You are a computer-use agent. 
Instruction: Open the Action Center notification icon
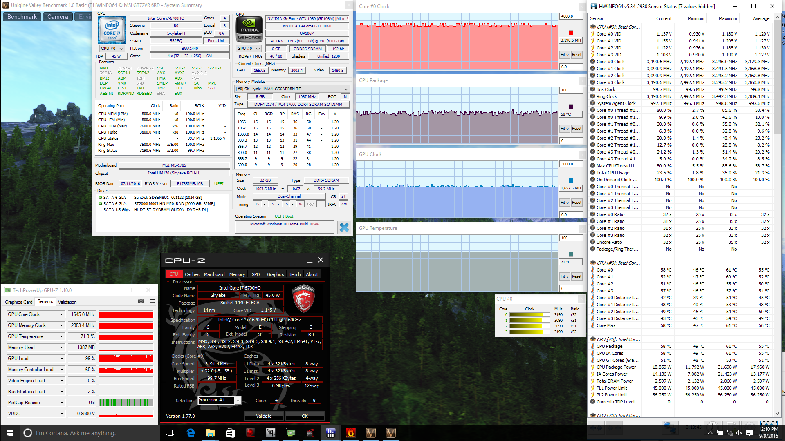pyautogui.click(x=749, y=433)
